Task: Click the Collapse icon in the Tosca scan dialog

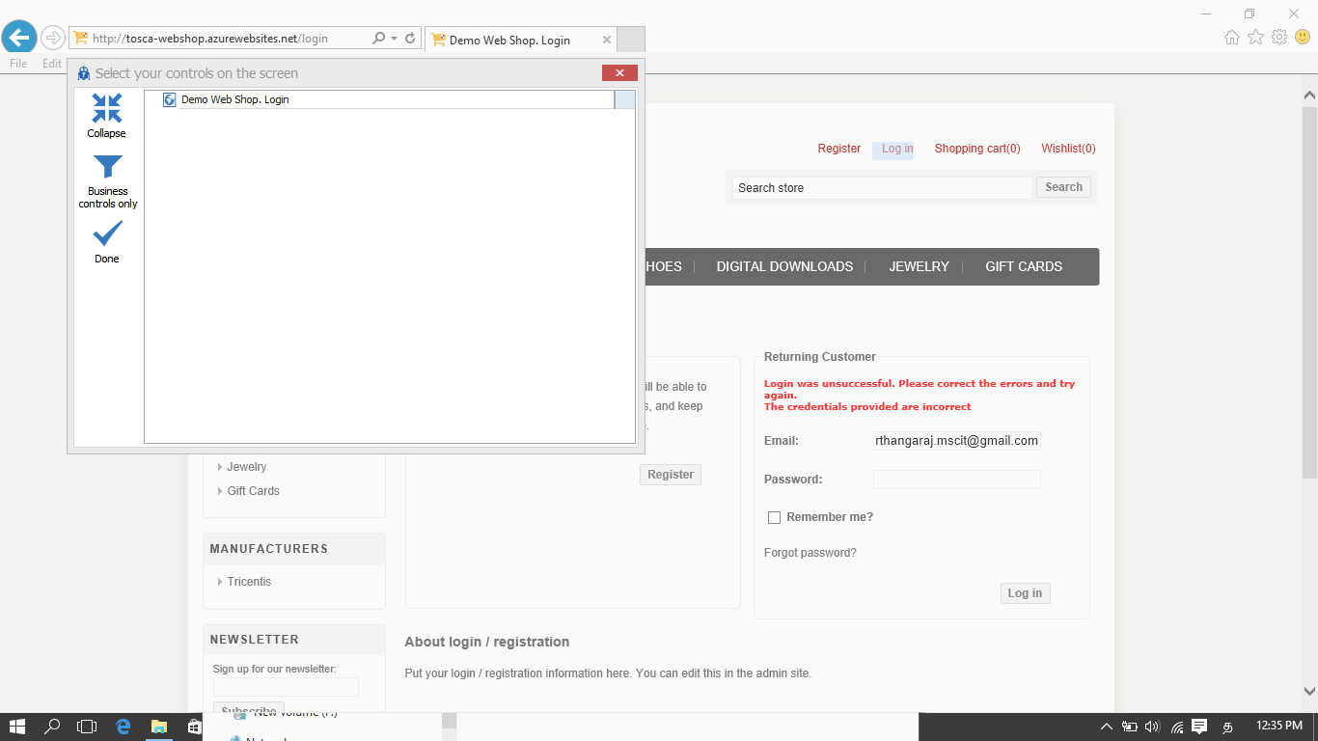Action: pyautogui.click(x=105, y=106)
